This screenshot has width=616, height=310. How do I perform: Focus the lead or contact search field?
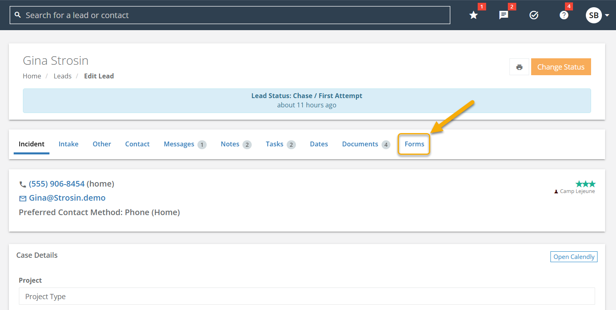click(230, 15)
